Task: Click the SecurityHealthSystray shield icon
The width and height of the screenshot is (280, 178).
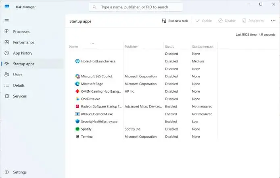Action: pos(77,121)
